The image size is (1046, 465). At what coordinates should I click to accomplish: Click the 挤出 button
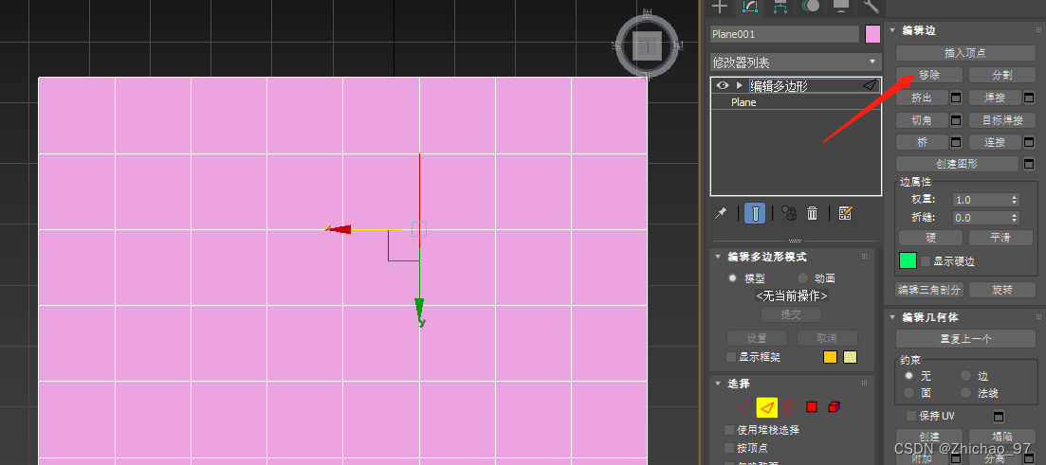[x=922, y=98]
